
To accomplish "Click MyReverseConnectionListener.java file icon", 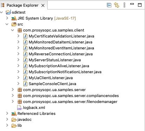I will [25, 54].
